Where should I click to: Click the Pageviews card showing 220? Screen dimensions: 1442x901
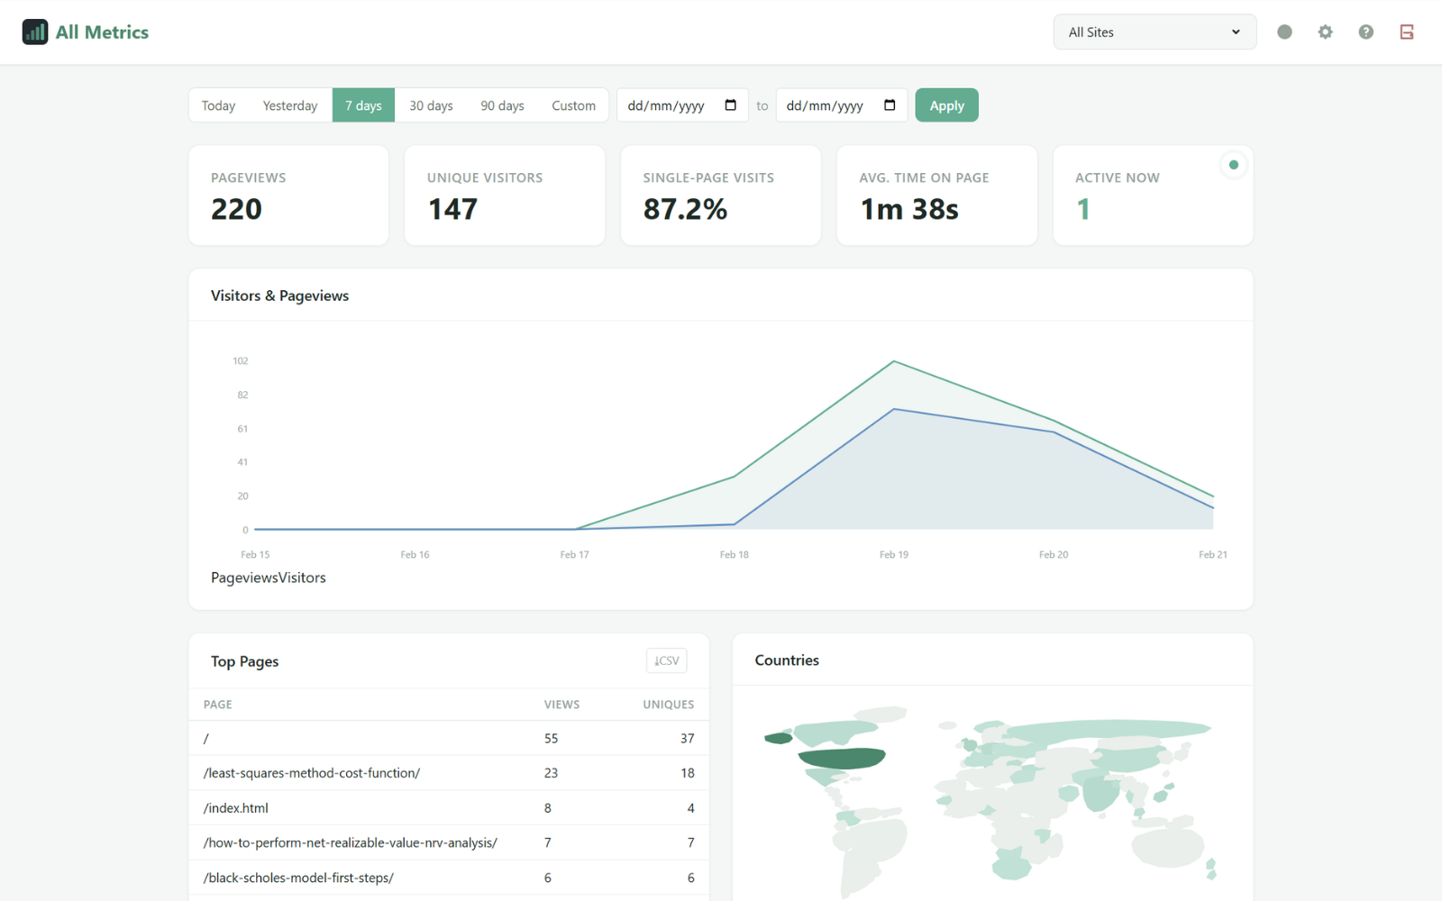pos(288,196)
